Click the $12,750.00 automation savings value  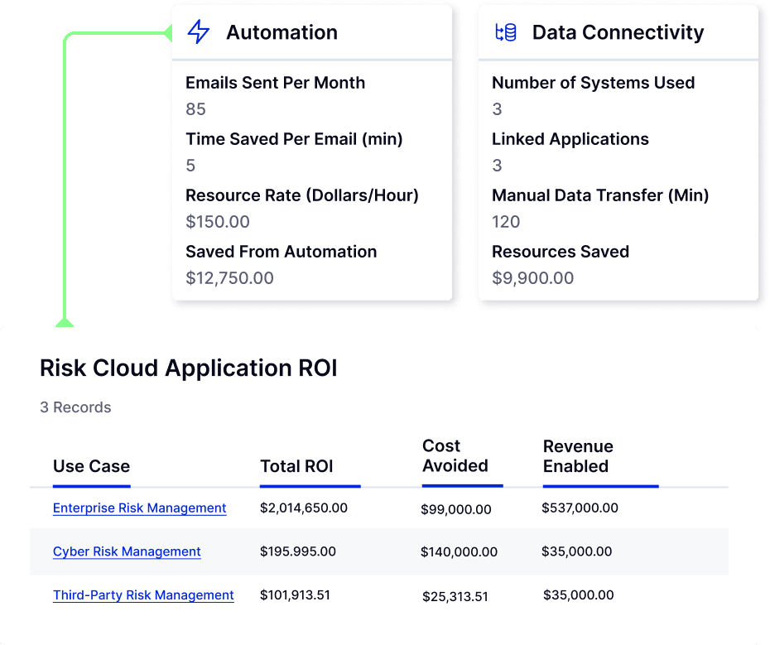[x=229, y=278]
